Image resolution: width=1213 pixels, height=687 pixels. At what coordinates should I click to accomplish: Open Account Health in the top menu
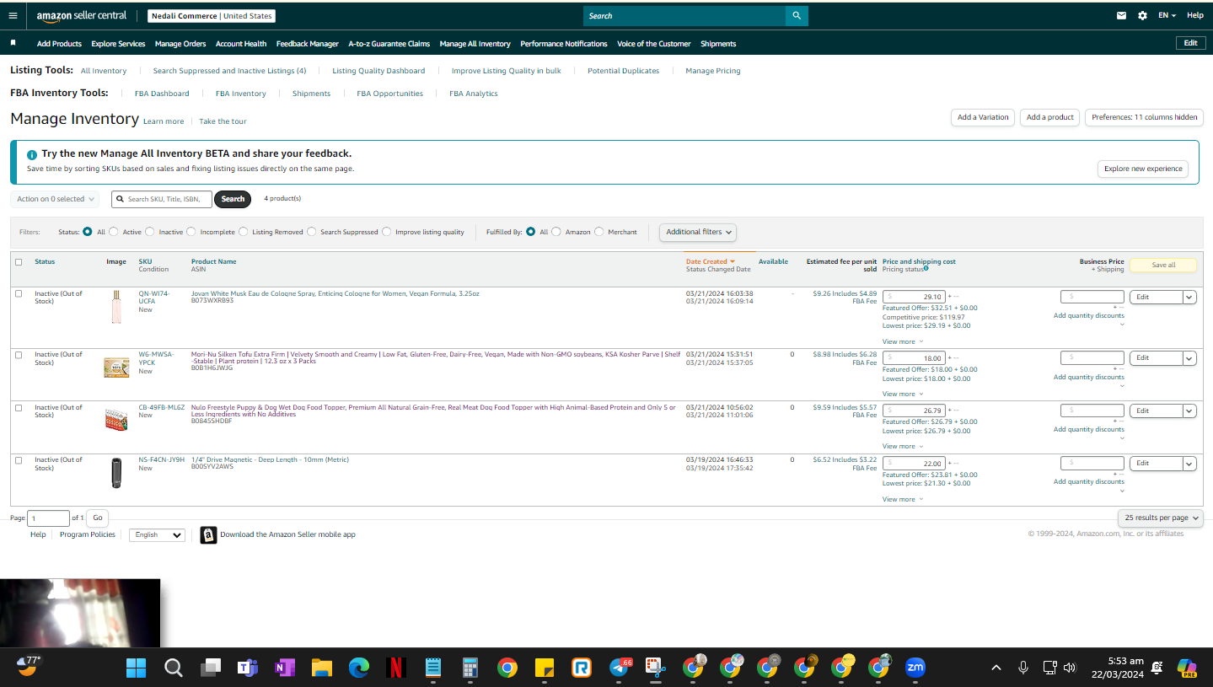pyautogui.click(x=241, y=44)
